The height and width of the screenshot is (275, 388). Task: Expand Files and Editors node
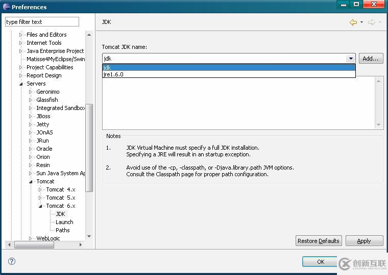tap(20, 35)
